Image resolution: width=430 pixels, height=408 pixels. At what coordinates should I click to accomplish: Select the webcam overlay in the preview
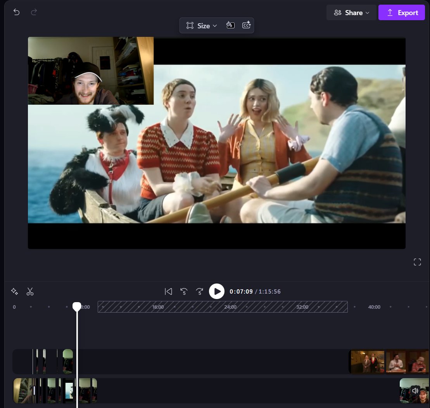point(91,71)
